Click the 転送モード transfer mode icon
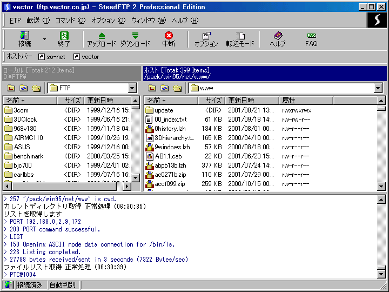The height and width of the screenshot is (292, 389). 240,39
